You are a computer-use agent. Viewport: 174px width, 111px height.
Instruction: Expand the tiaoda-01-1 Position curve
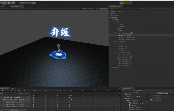[x=3, y=102]
